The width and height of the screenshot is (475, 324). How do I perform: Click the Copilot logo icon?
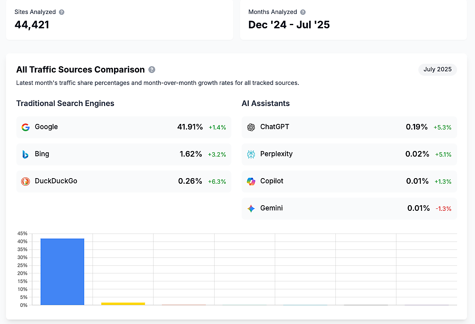pos(251,181)
